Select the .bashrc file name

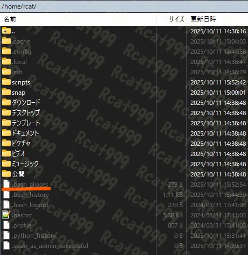click(x=22, y=215)
